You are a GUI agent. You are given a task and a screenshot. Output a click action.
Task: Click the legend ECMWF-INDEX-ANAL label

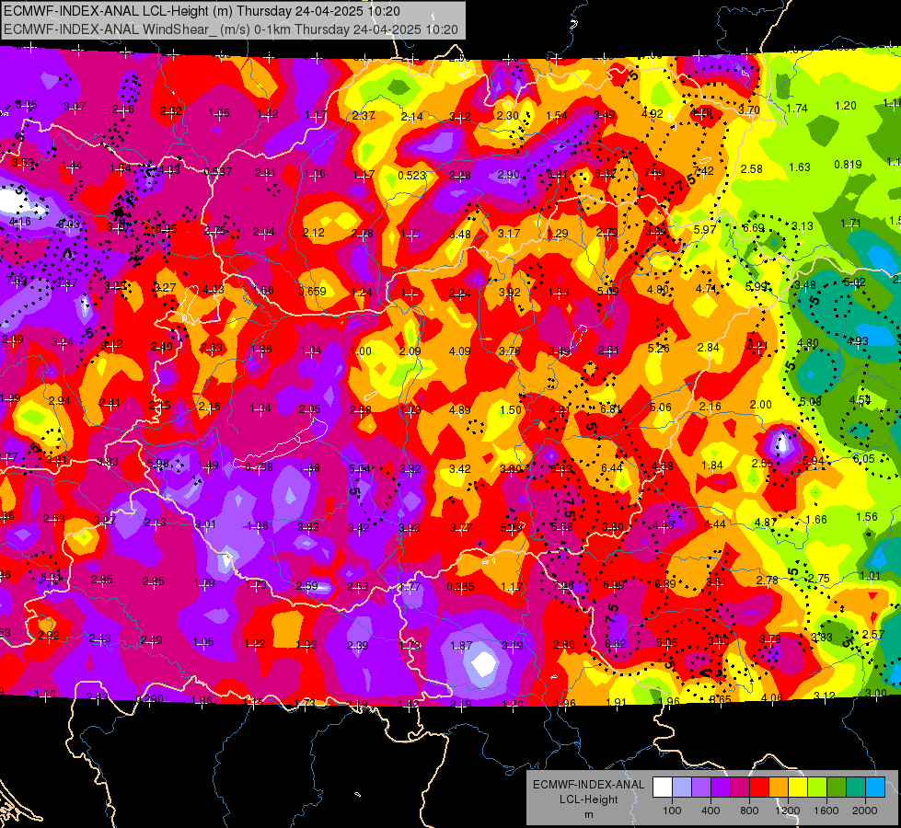tap(588, 785)
